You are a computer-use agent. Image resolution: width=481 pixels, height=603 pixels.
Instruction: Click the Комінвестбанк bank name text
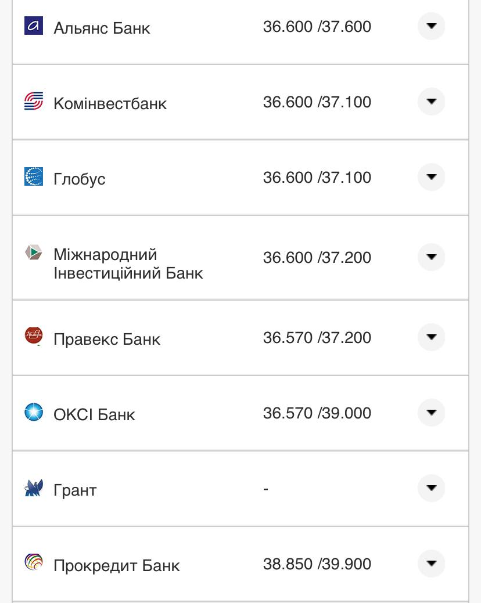point(110,103)
